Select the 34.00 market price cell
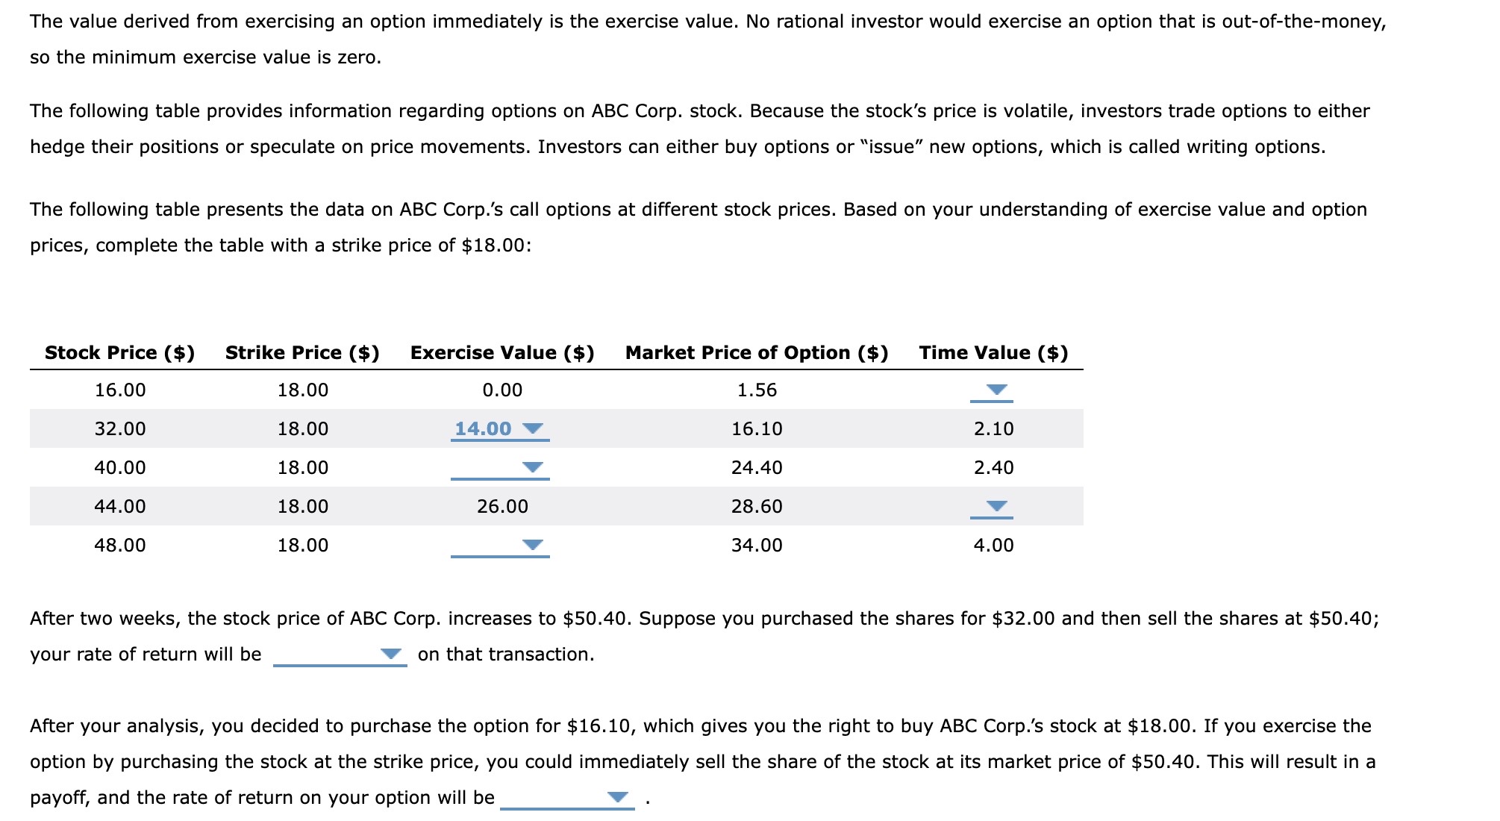Viewport: 1500px width, 821px height. coord(757,546)
